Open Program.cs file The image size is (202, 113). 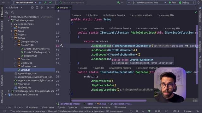pos(22,84)
